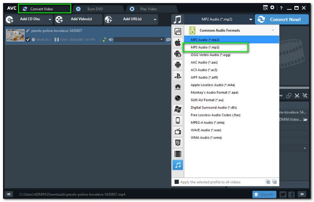Select the PlayStation category icon
The image size is (314, 202).
[178, 76]
